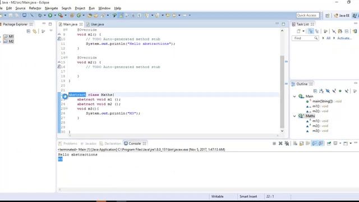
Task: Click the Debug gear icon in toolbar
Action: 40,15
